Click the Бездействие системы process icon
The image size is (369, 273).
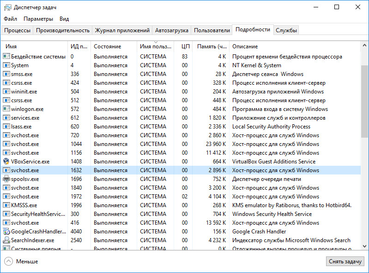(6, 56)
